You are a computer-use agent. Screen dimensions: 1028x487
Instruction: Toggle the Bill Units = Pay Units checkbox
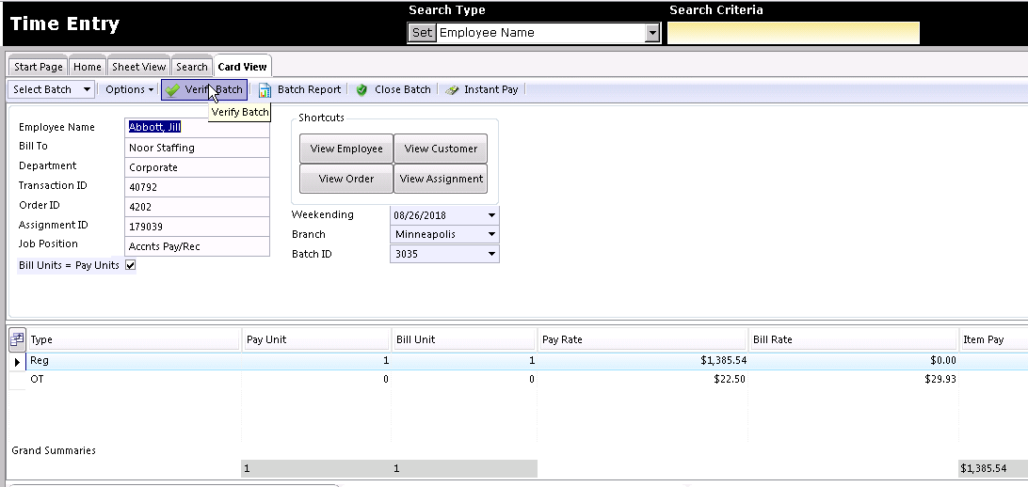pyautogui.click(x=131, y=265)
